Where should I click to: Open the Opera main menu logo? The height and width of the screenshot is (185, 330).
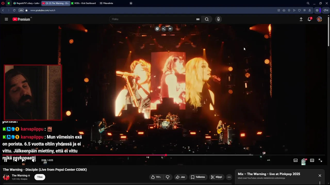[3, 3]
